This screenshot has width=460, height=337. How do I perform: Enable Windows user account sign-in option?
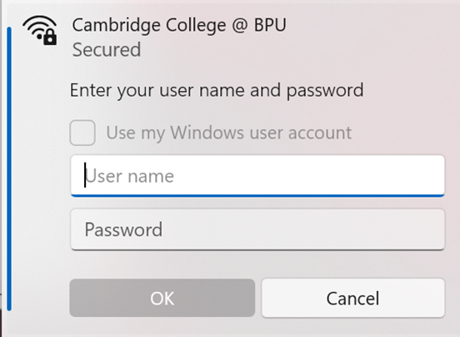82,133
